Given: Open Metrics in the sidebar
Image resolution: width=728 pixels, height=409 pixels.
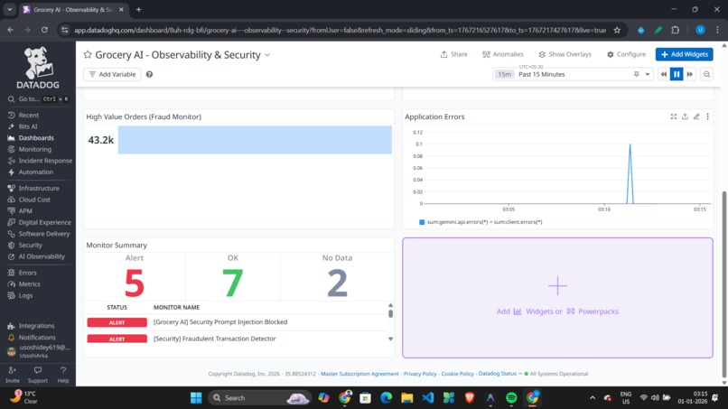Looking at the screenshot, I should click(x=29, y=284).
